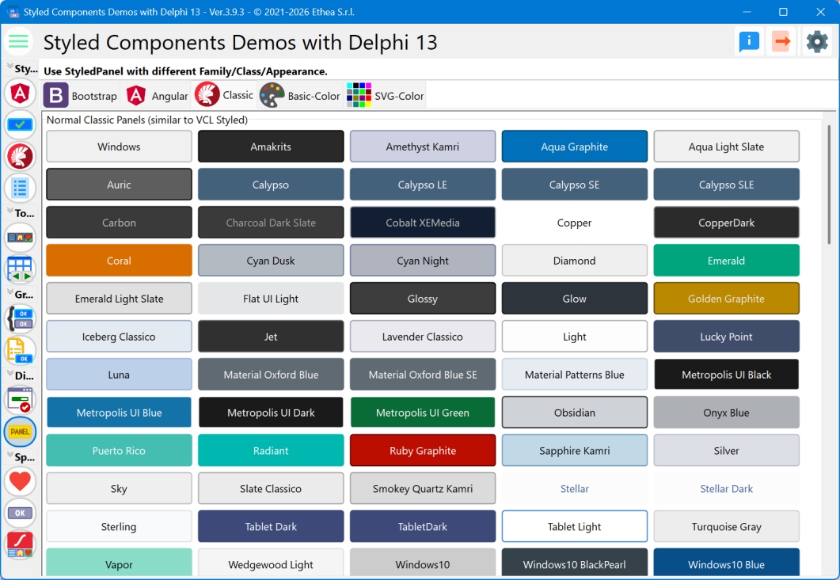Screen dimensions: 840x580
Task: Click the Iceberg Classico panel
Action: [119, 337]
